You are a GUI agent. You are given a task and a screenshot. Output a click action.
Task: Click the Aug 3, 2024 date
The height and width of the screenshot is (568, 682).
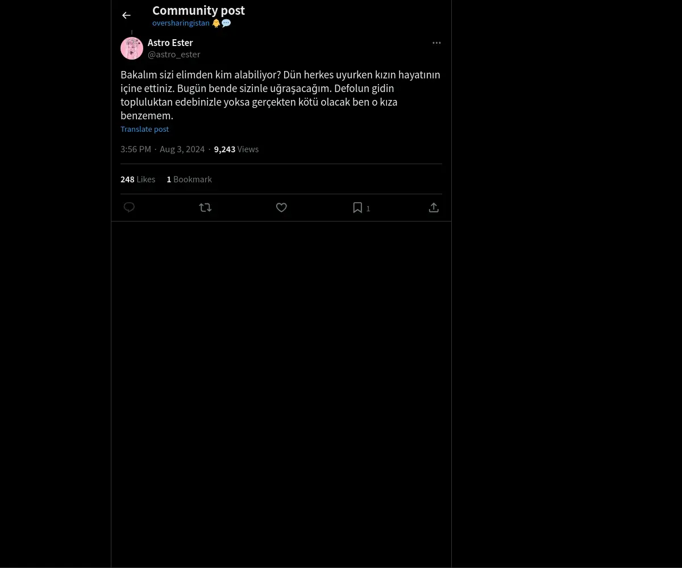point(182,149)
